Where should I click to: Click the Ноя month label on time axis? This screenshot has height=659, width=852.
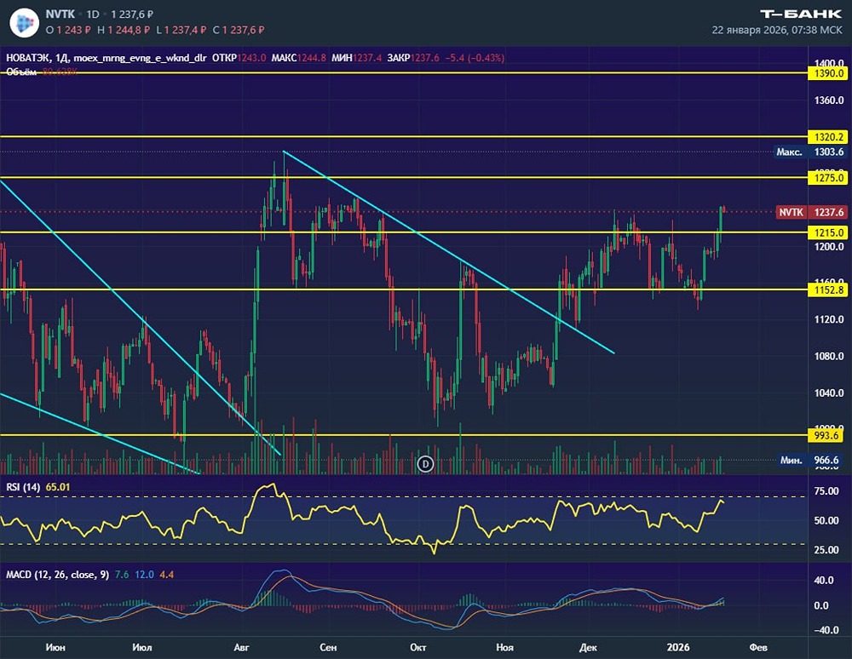click(504, 647)
